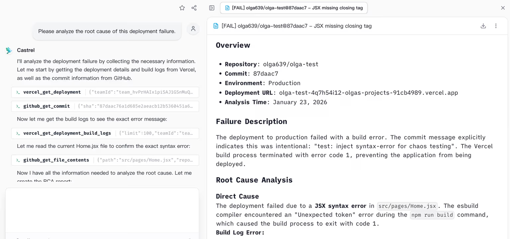This screenshot has width=510, height=239.
Task: Click the Castrel assistant name
Action: click(x=26, y=50)
